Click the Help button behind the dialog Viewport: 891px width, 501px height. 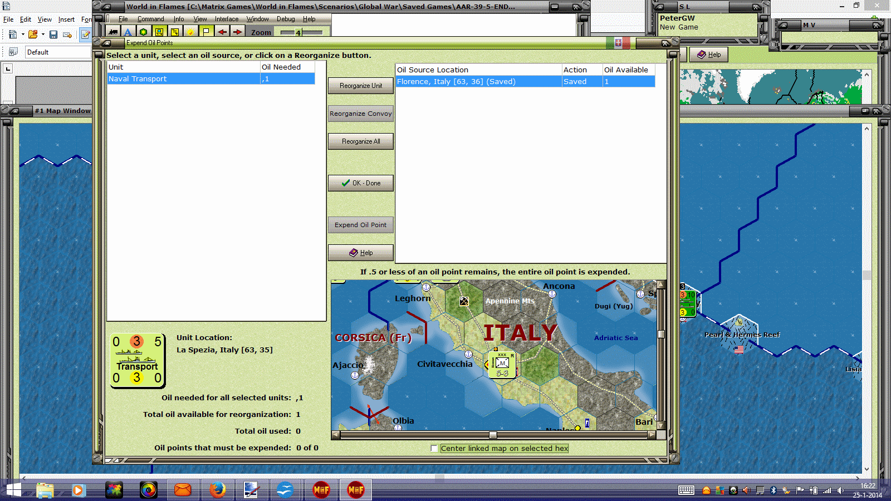point(709,55)
